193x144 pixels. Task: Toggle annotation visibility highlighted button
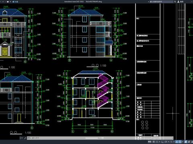186,142
